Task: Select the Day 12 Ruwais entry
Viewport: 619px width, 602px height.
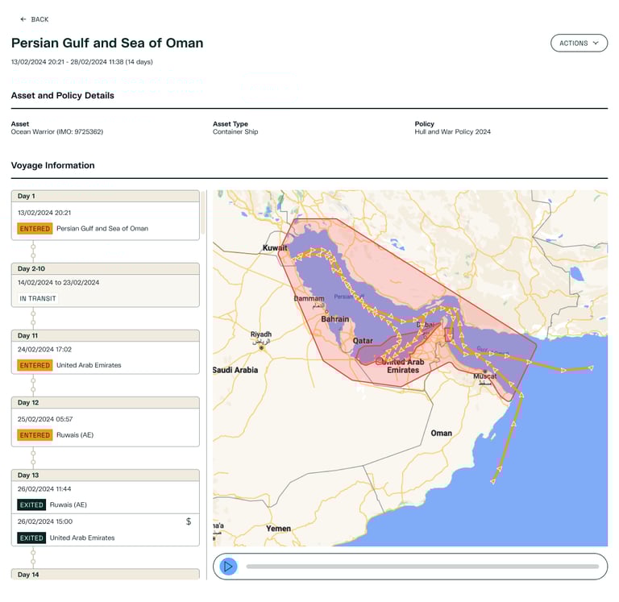Action: 105,435
